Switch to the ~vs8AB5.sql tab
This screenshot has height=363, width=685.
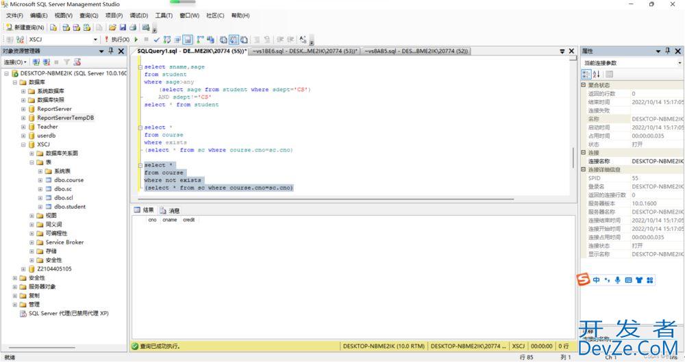(416, 51)
